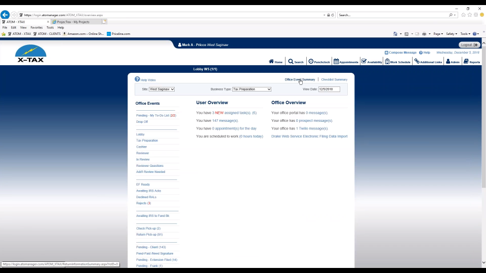Click the browser search magnifier
Screen dimensions: 486x273
[451, 15]
